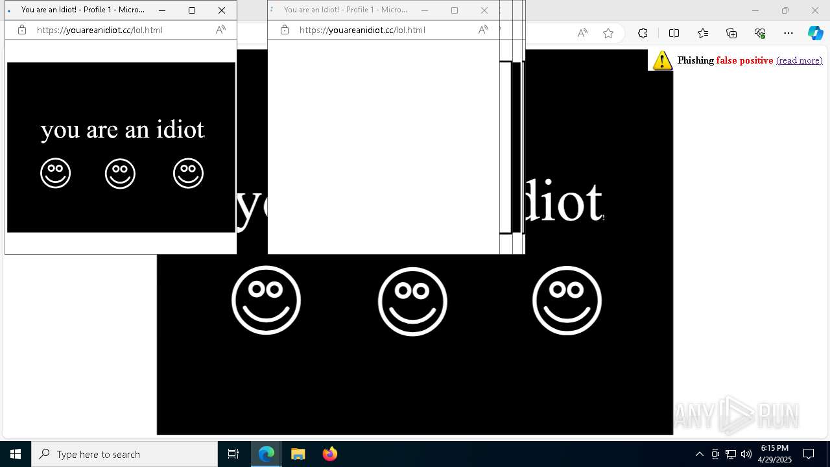The height and width of the screenshot is (467, 830).
Task: Open the Copilot icon in Edge
Action: tap(815, 33)
